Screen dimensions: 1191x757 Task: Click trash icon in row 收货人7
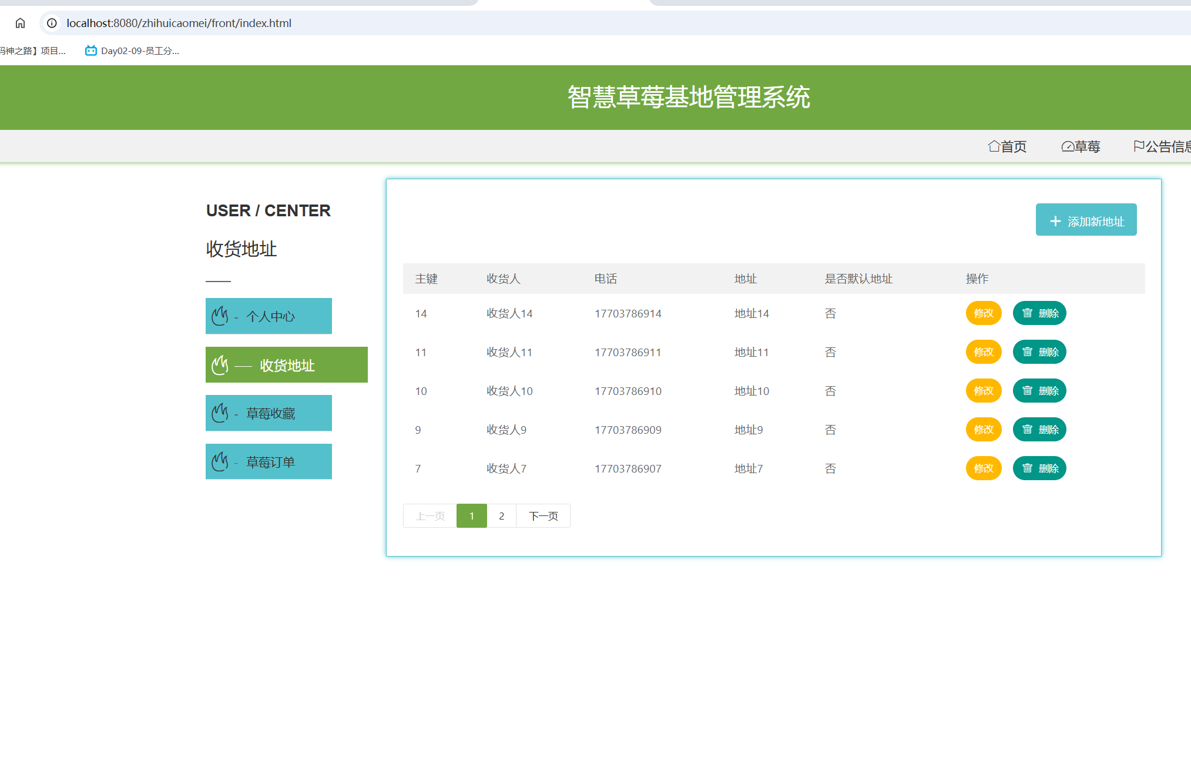coord(1027,468)
